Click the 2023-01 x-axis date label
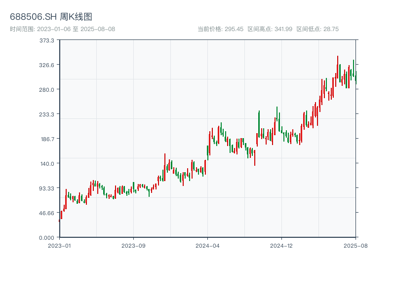The width and height of the screenshot is (395, 296). point(59,246)
